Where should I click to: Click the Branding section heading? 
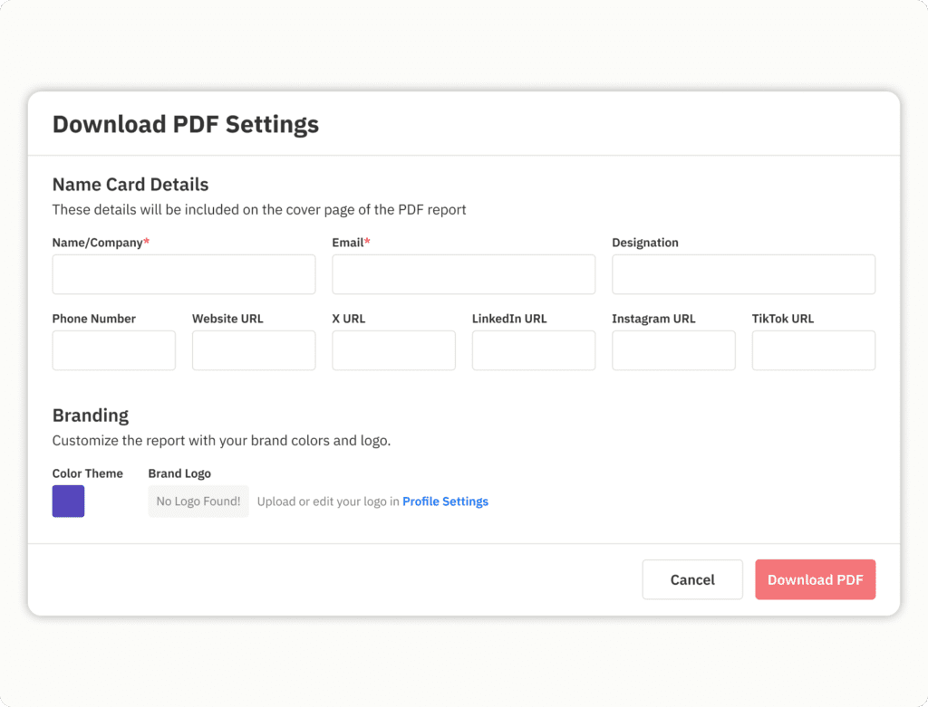click(x=91, y=416)
